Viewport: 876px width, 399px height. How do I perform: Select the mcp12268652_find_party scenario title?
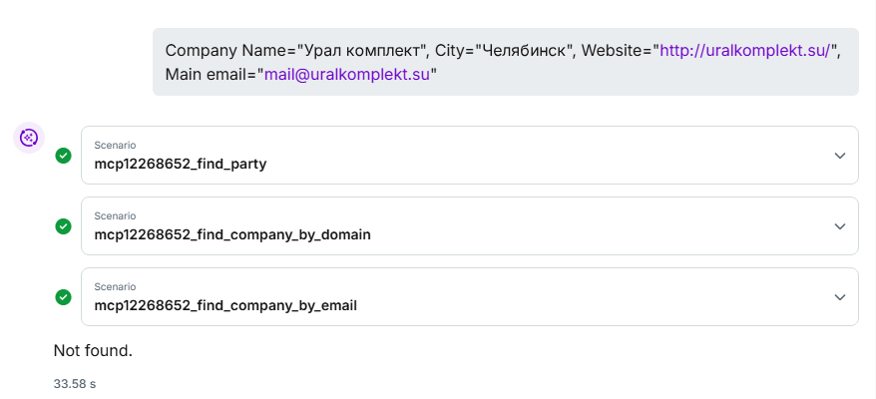(x=180, y=164)
